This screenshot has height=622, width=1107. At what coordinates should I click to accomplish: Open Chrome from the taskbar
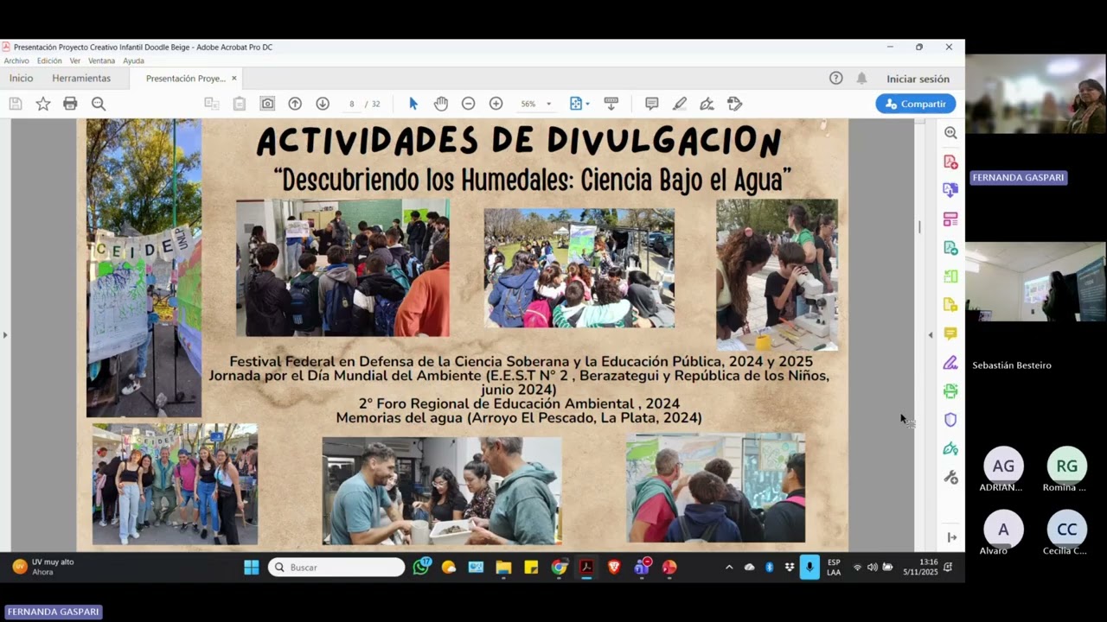pos(559,568)
